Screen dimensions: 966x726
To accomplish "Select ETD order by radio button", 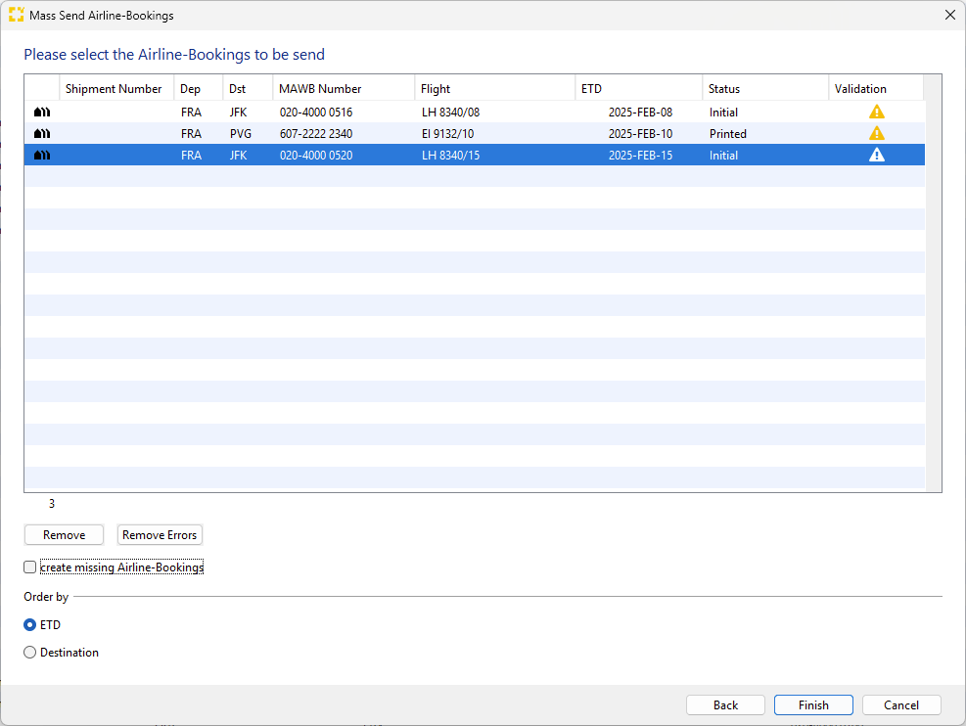I will point(30,625).
